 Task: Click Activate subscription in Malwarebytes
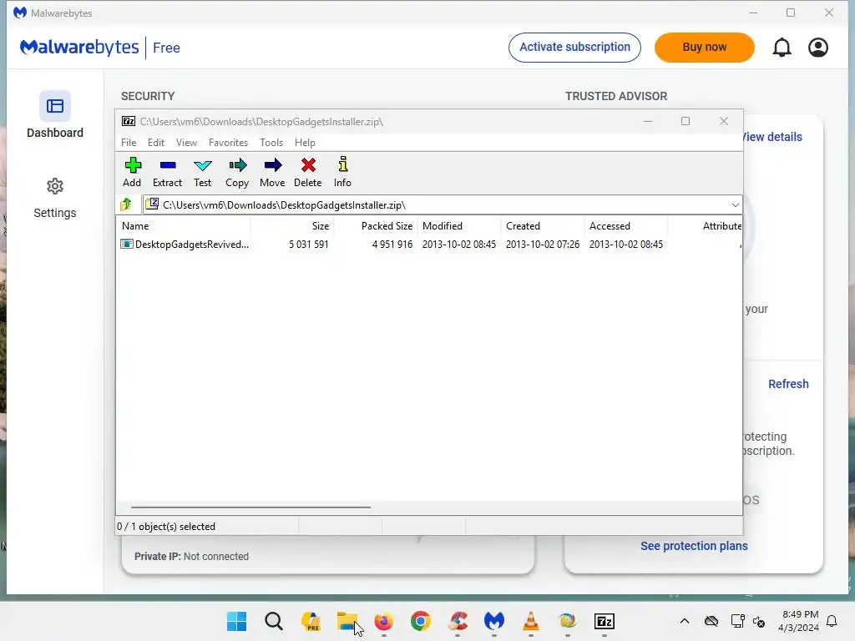pyautogui.click(x=574, y=48)
